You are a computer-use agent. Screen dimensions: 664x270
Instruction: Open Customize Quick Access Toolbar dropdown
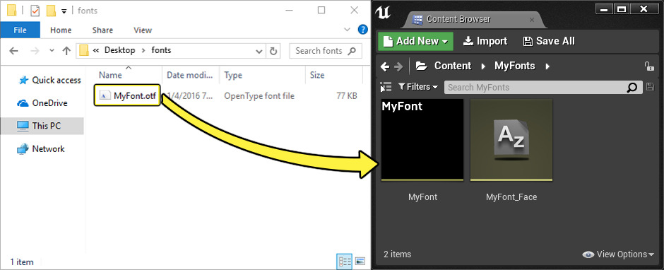coord(64,11)
